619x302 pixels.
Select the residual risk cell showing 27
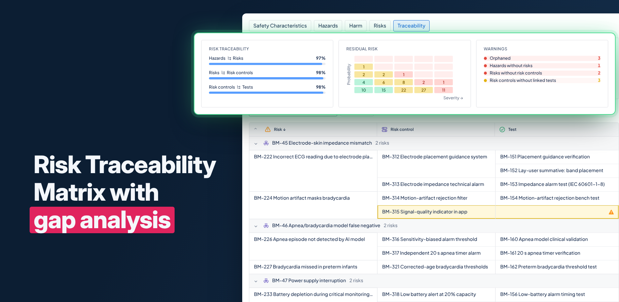424,90
